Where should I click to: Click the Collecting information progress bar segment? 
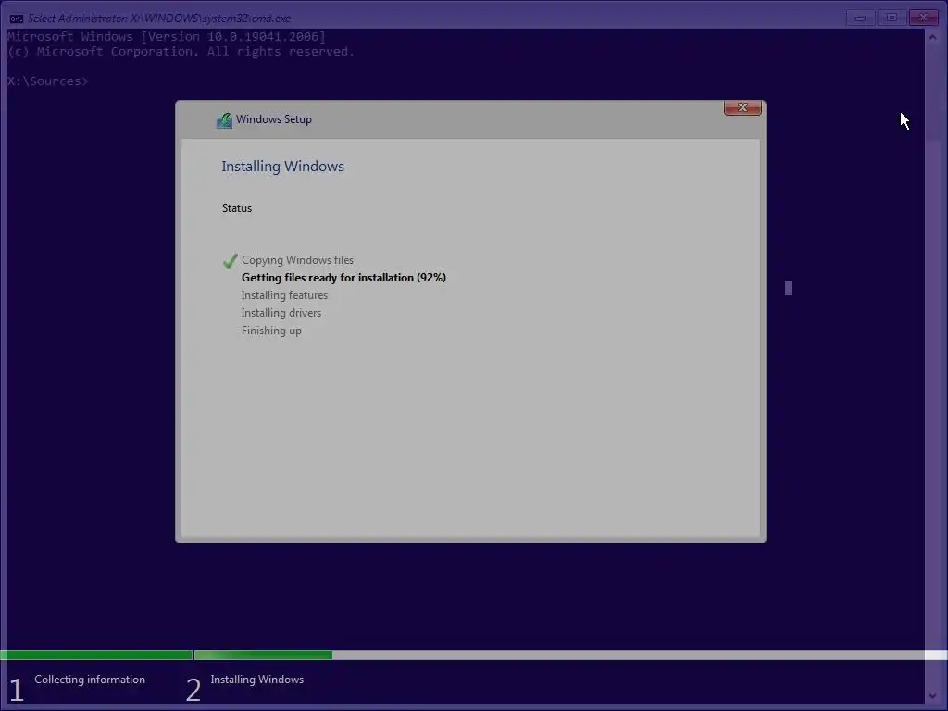tap(96, 655)
